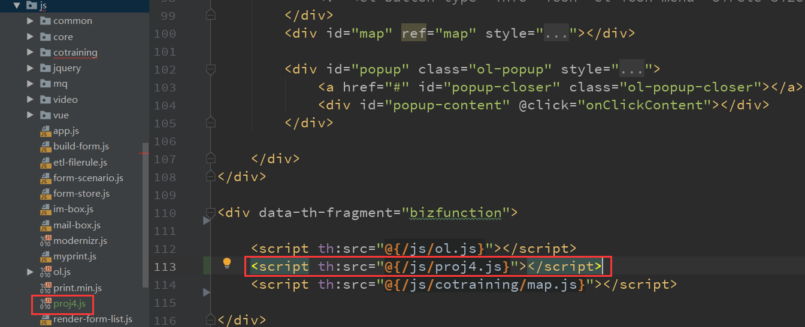The image size is (805, 327).
Task: Click the fold marker on line 107
Action: [x=210, y=159]
